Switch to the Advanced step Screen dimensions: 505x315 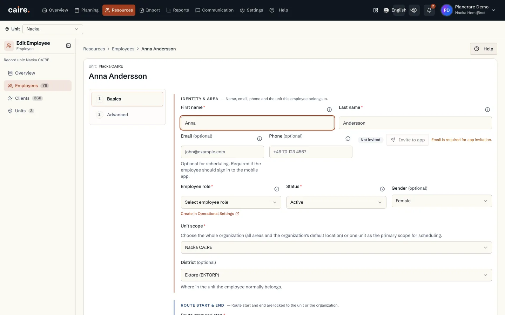pos(127,115)
